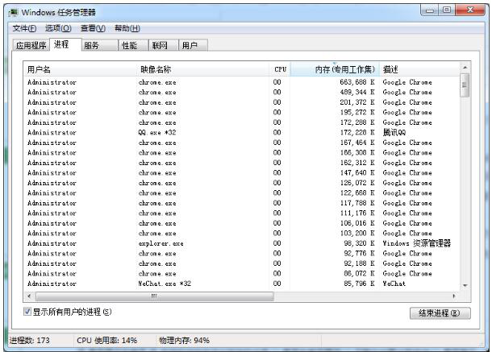Open the 文件 menu
The width and height of the screenshot is (492, 352).
coord(25,28)
